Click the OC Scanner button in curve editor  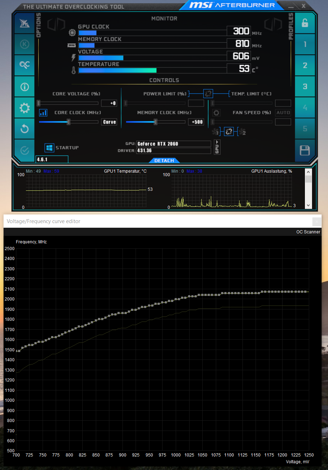click(x=308, y=232)
